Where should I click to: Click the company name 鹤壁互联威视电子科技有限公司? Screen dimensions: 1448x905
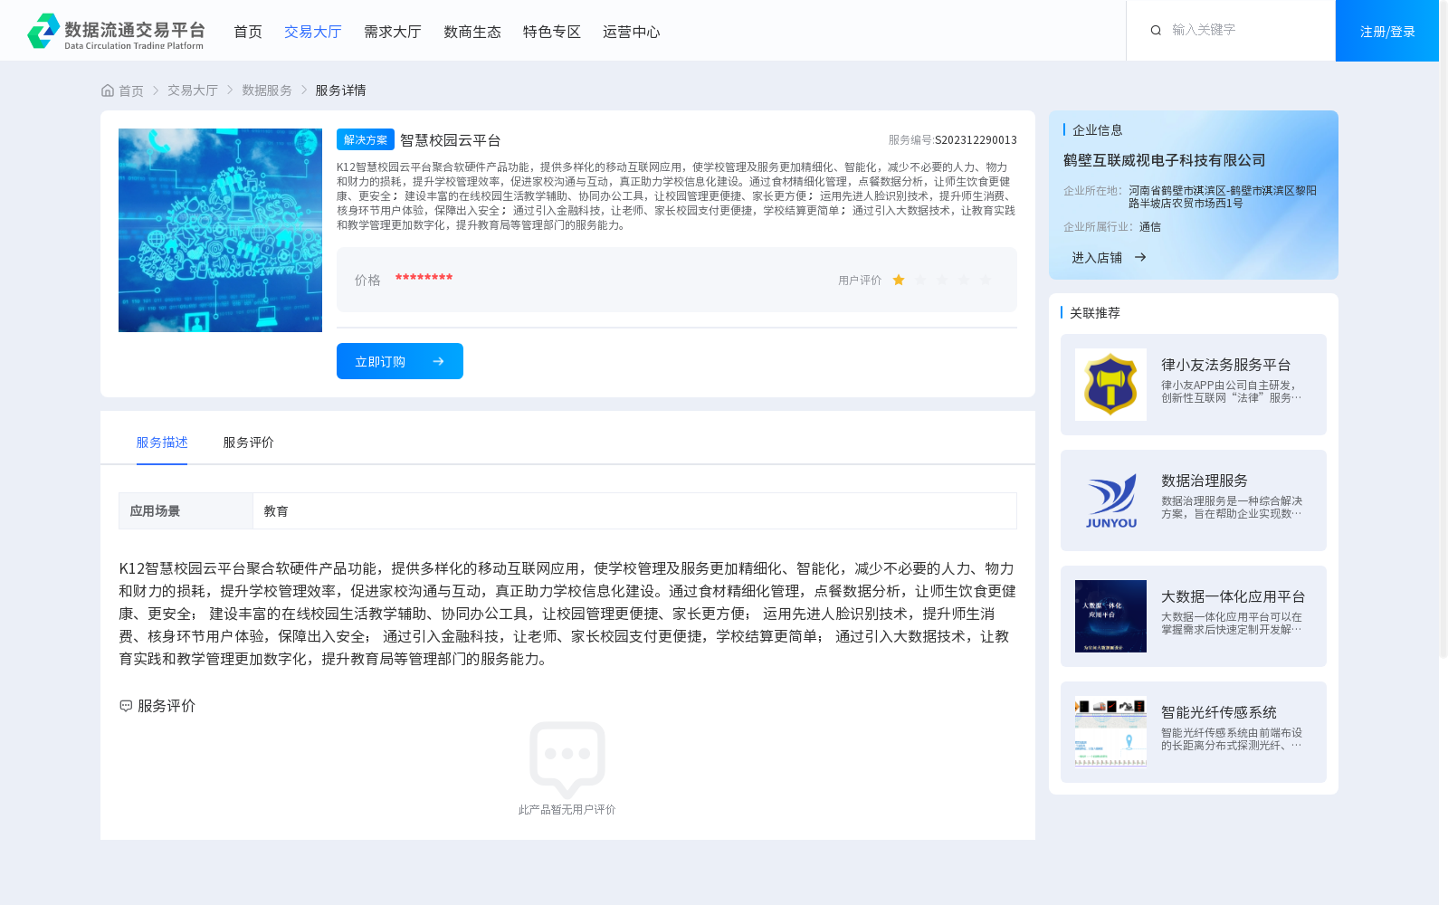click(1165, 160)
